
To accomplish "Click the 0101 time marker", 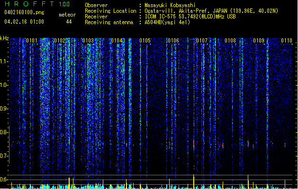I will click(32, 41).
